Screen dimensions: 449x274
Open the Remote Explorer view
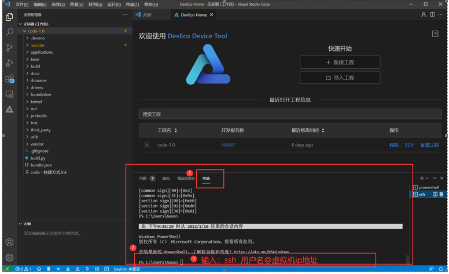pos(9,94)
